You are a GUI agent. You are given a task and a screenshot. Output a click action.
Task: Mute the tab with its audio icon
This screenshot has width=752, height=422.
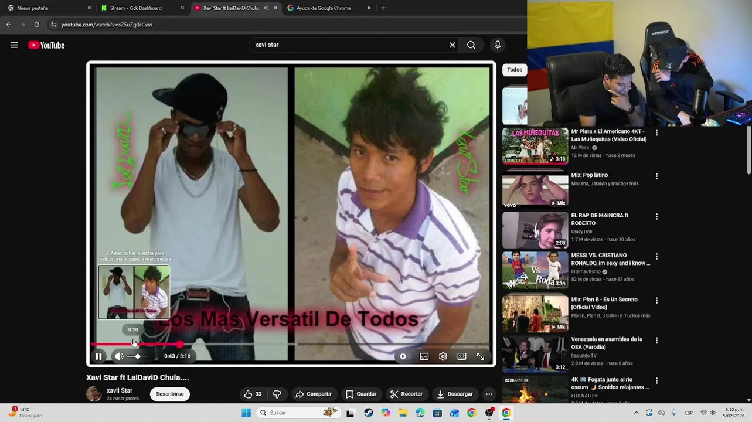pyautogui.click(x=266, y=8)
